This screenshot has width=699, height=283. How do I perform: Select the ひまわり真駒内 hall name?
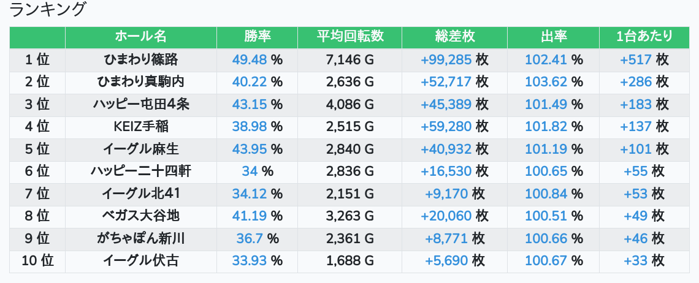pyautogui.click(x=140, y=82)
